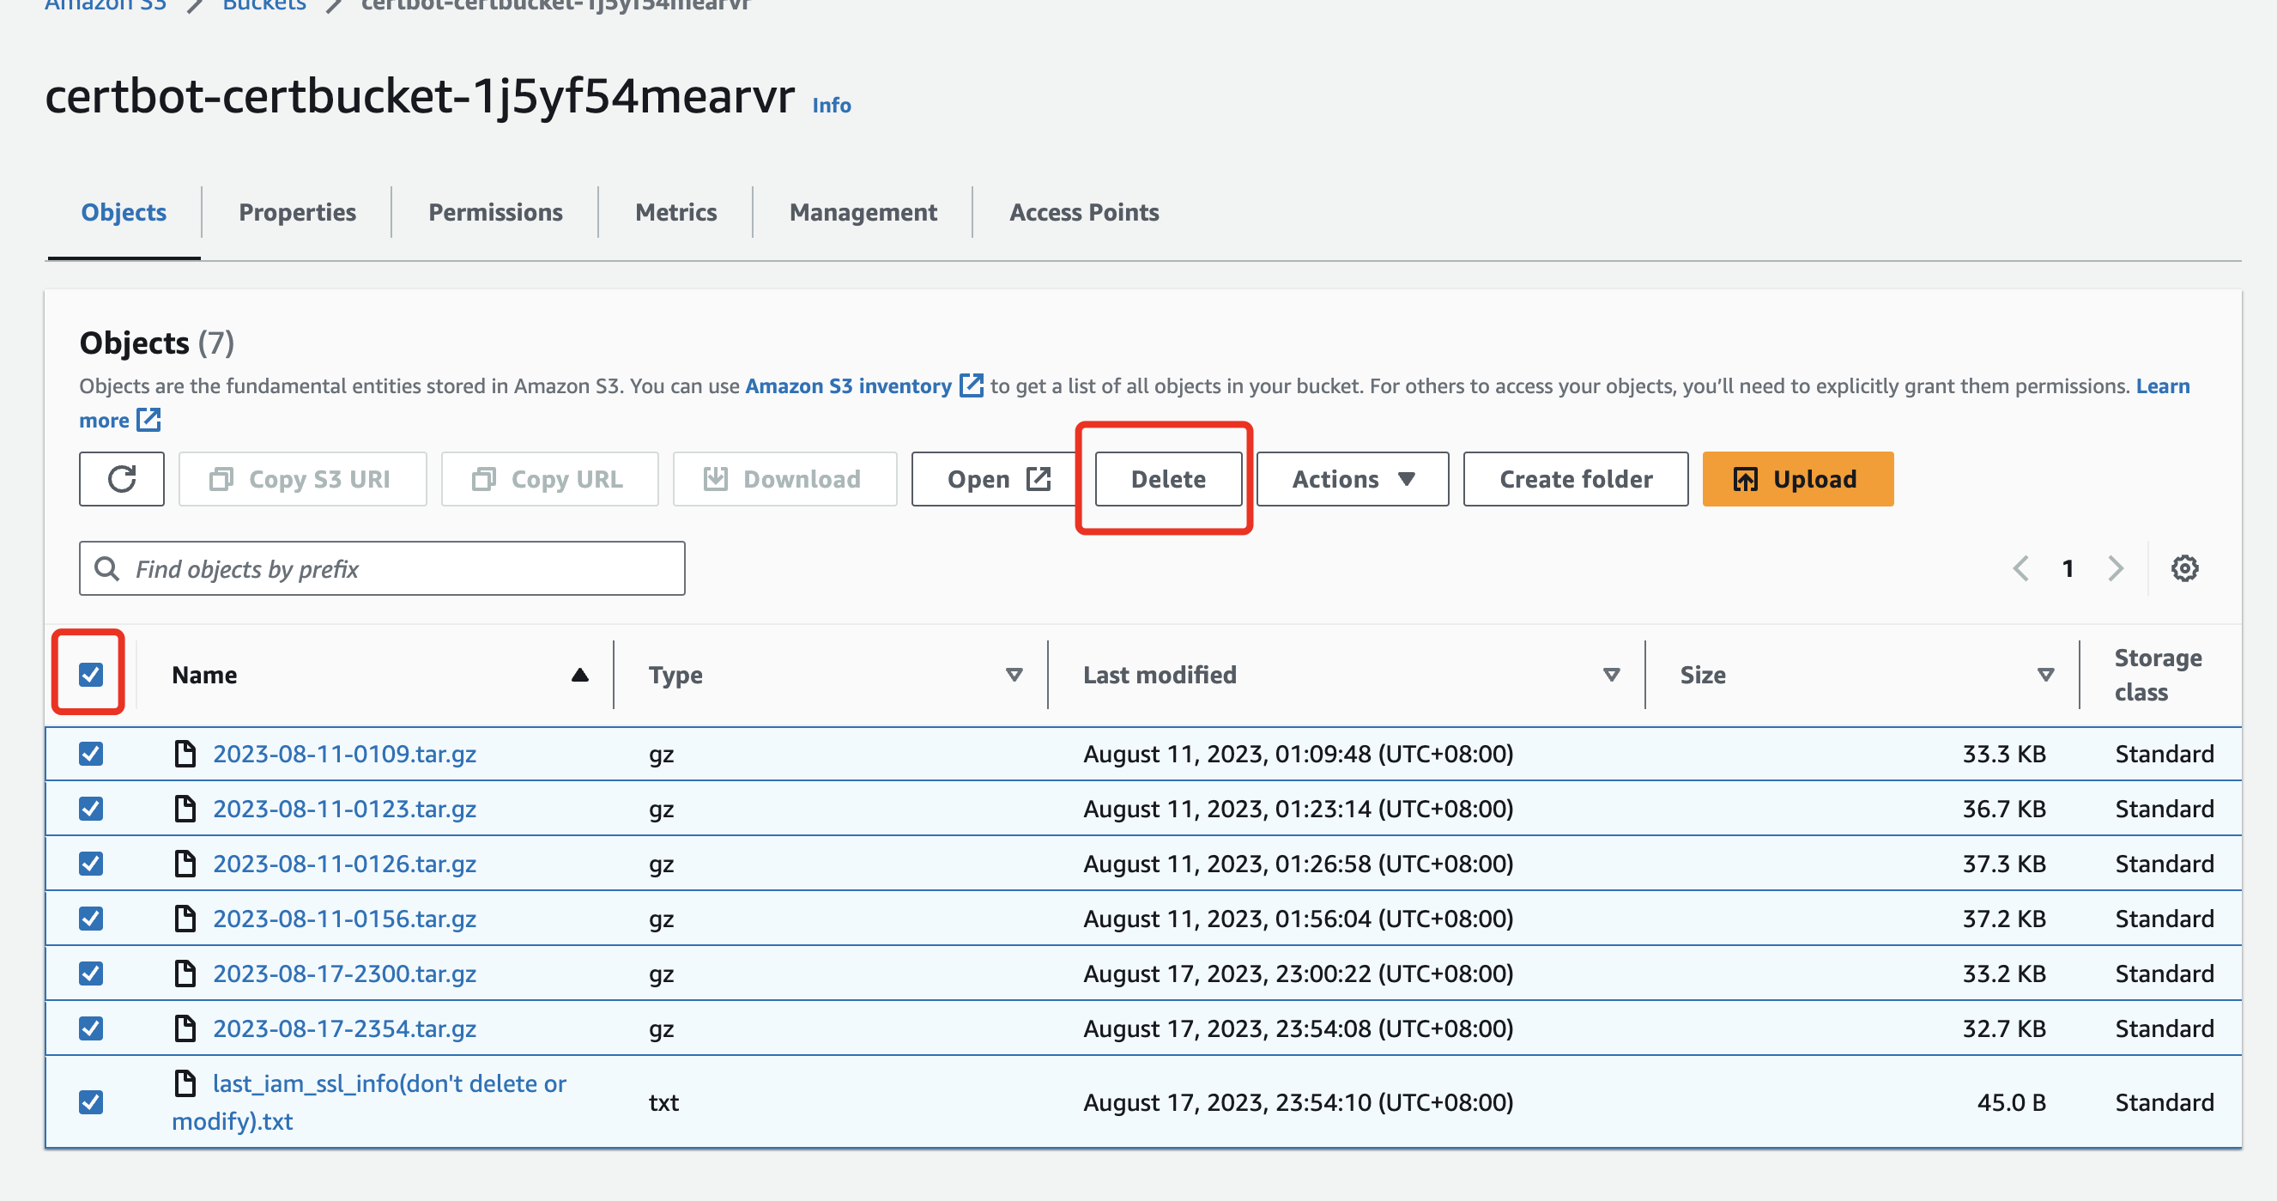2277x1201 pixels.
Task: Open the 2023-08-11-0109.tar.gz object link
Action: pyautogui.click(x=345, y=754)
